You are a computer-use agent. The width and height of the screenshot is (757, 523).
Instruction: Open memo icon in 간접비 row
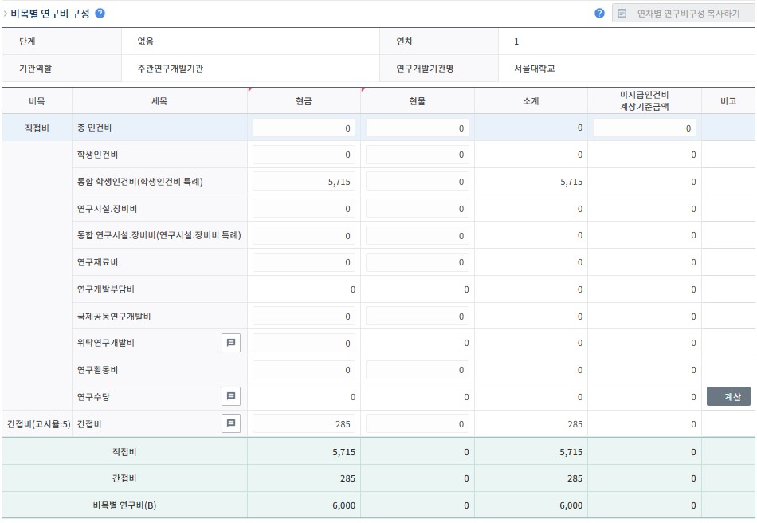[231, 423]
